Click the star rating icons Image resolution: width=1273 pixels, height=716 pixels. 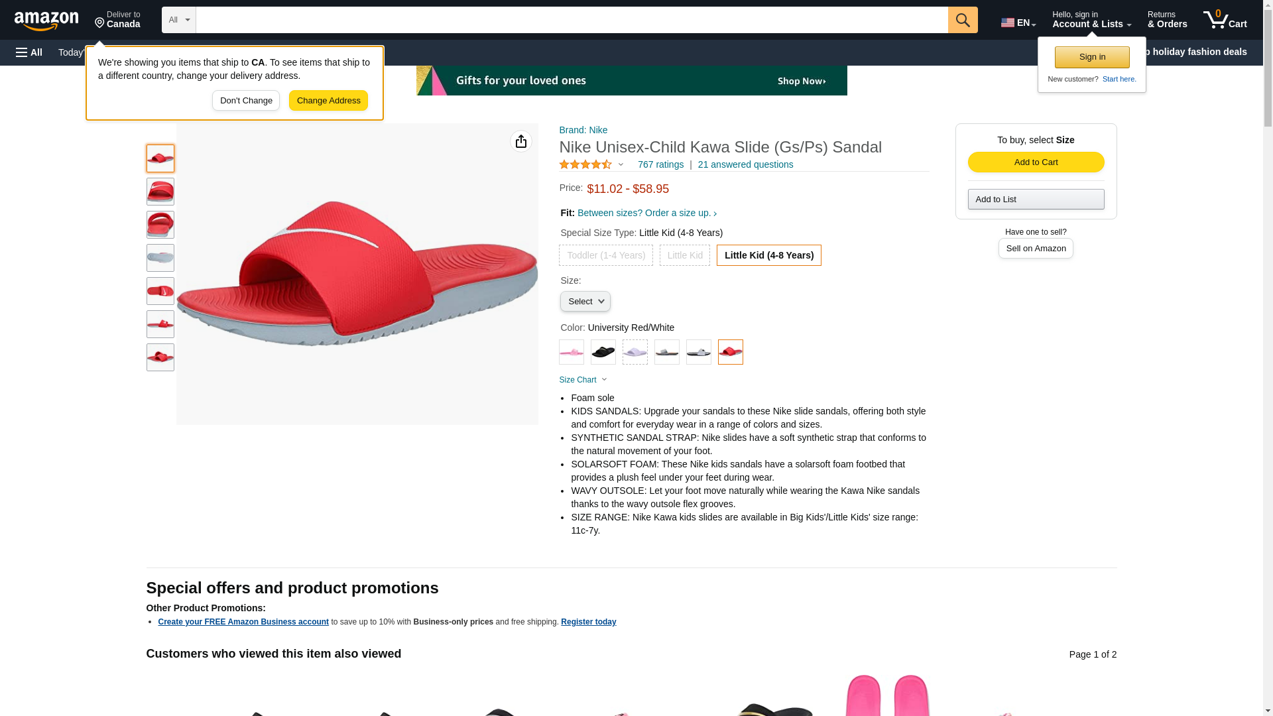585,164
